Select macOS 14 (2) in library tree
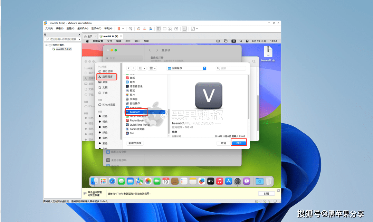Screen dimensions: 373x222 [x=64, y=49]
